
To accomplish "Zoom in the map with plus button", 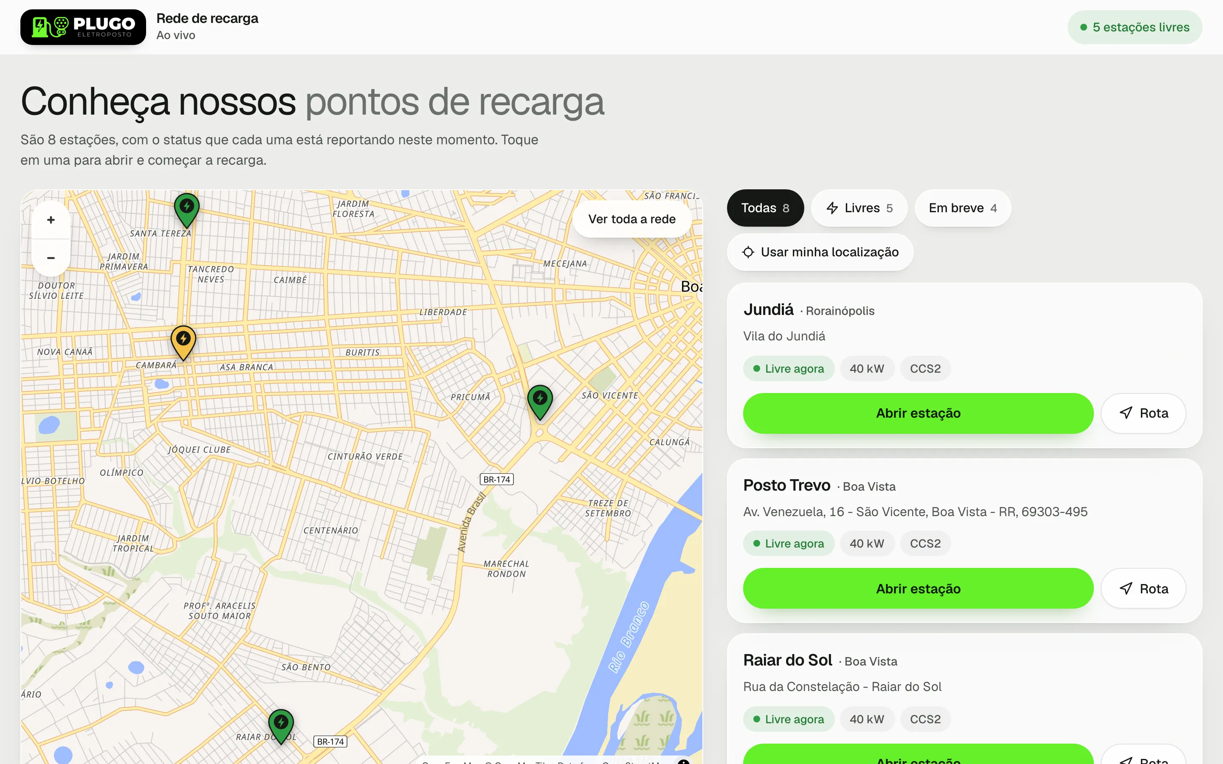I will point(51,220).
